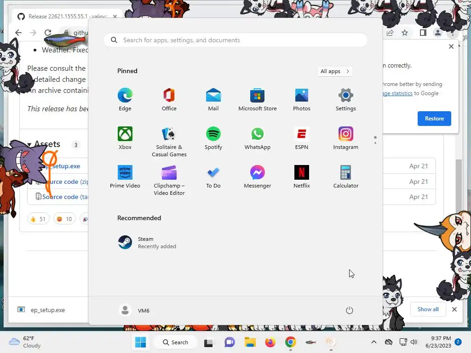Open Microsoft Store from Pinned
471x353 pixels.
point(258,100)
